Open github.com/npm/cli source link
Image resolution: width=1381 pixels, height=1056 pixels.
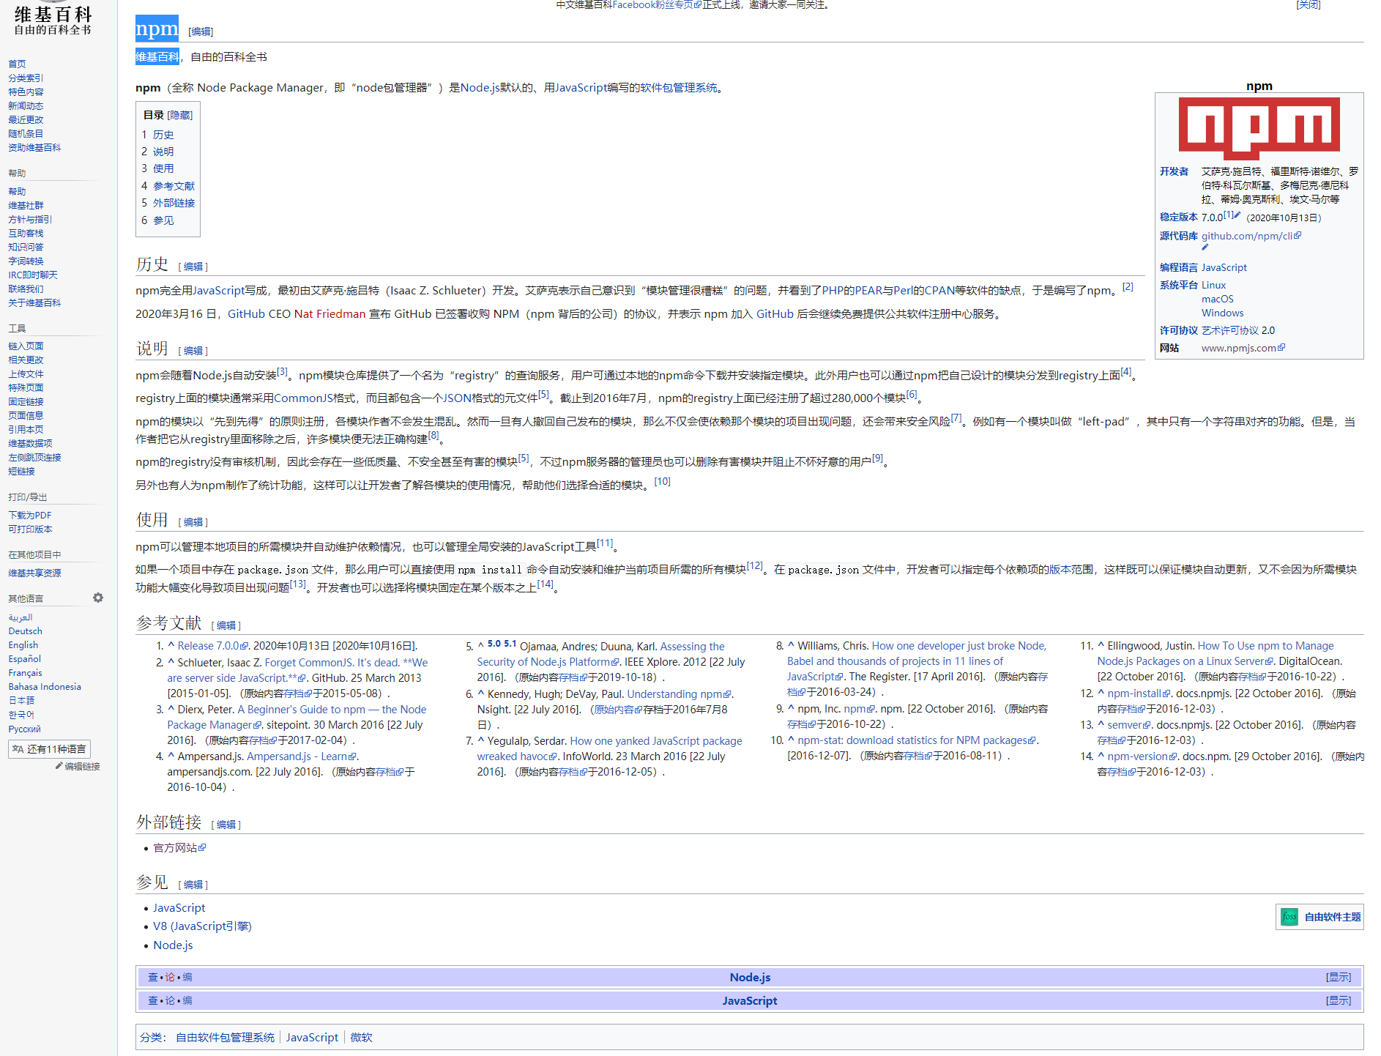click(1251, 236)
